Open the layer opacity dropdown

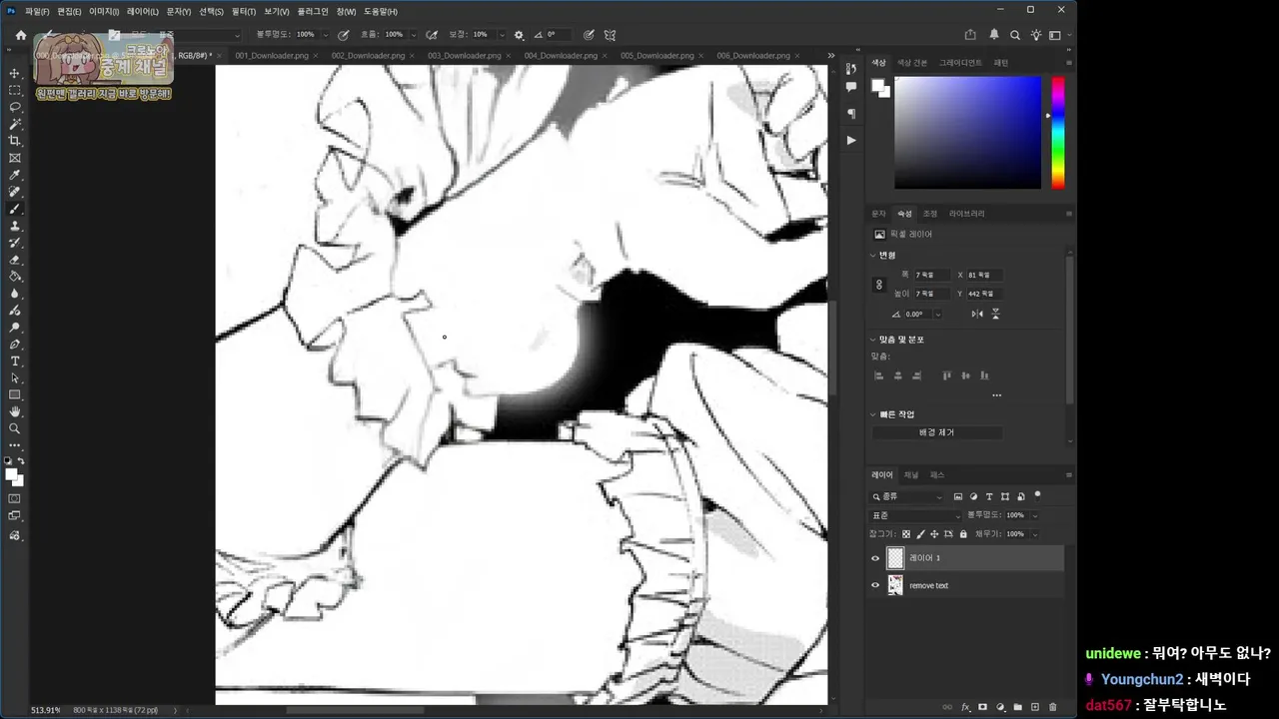click(x=1034, y=515)
